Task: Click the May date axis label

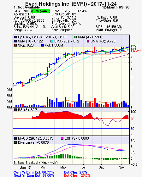Action: pyautogui.click(x=63, y=167)
